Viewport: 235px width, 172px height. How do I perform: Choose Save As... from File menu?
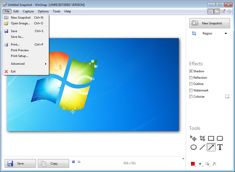tap(30, 37)
